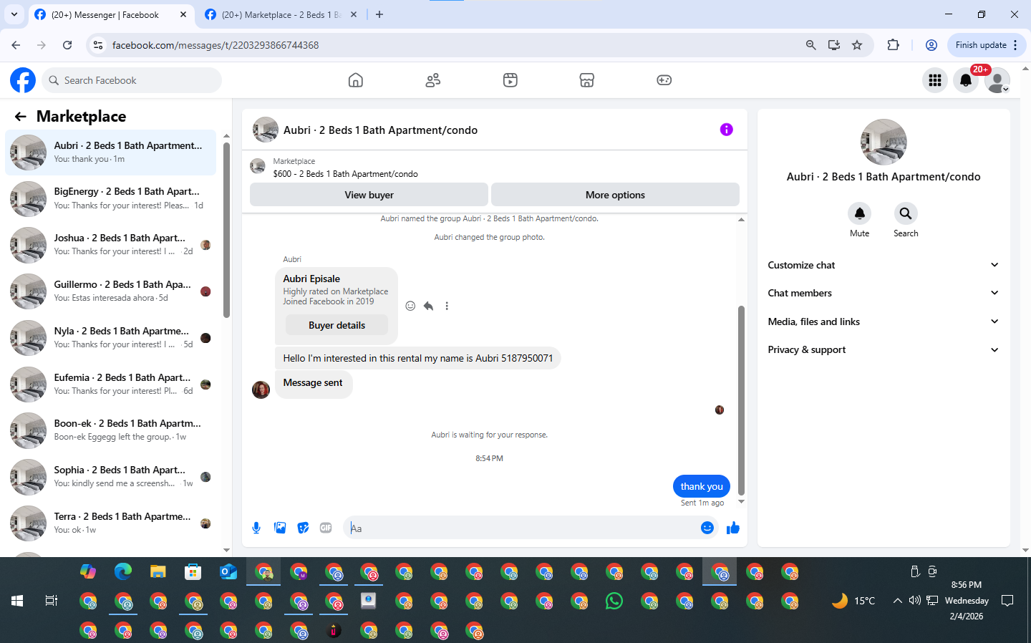Open BigEnergy 2 Beds conversation
Viewport: 1031px width, 643px height.
tap(111, 198)
